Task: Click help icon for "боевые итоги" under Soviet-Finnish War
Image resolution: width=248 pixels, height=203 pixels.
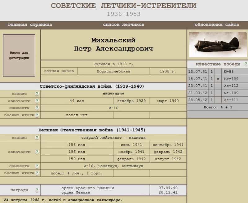Action: (37, 115)
